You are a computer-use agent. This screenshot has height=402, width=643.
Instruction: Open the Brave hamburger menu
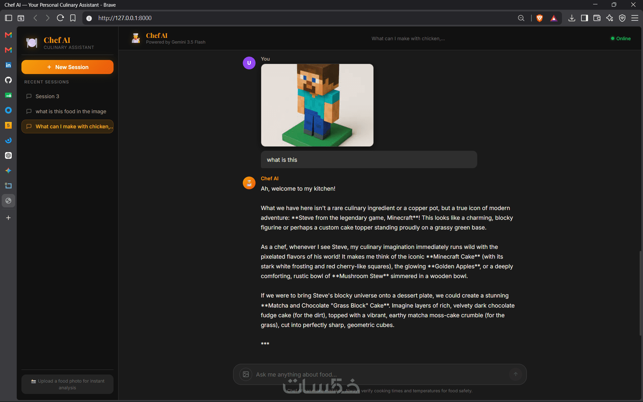(x=635, y=18)
